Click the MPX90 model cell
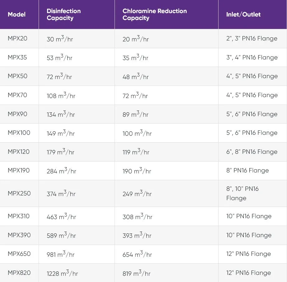The height and width of the screenshot is (282, 287). [17, 114]
